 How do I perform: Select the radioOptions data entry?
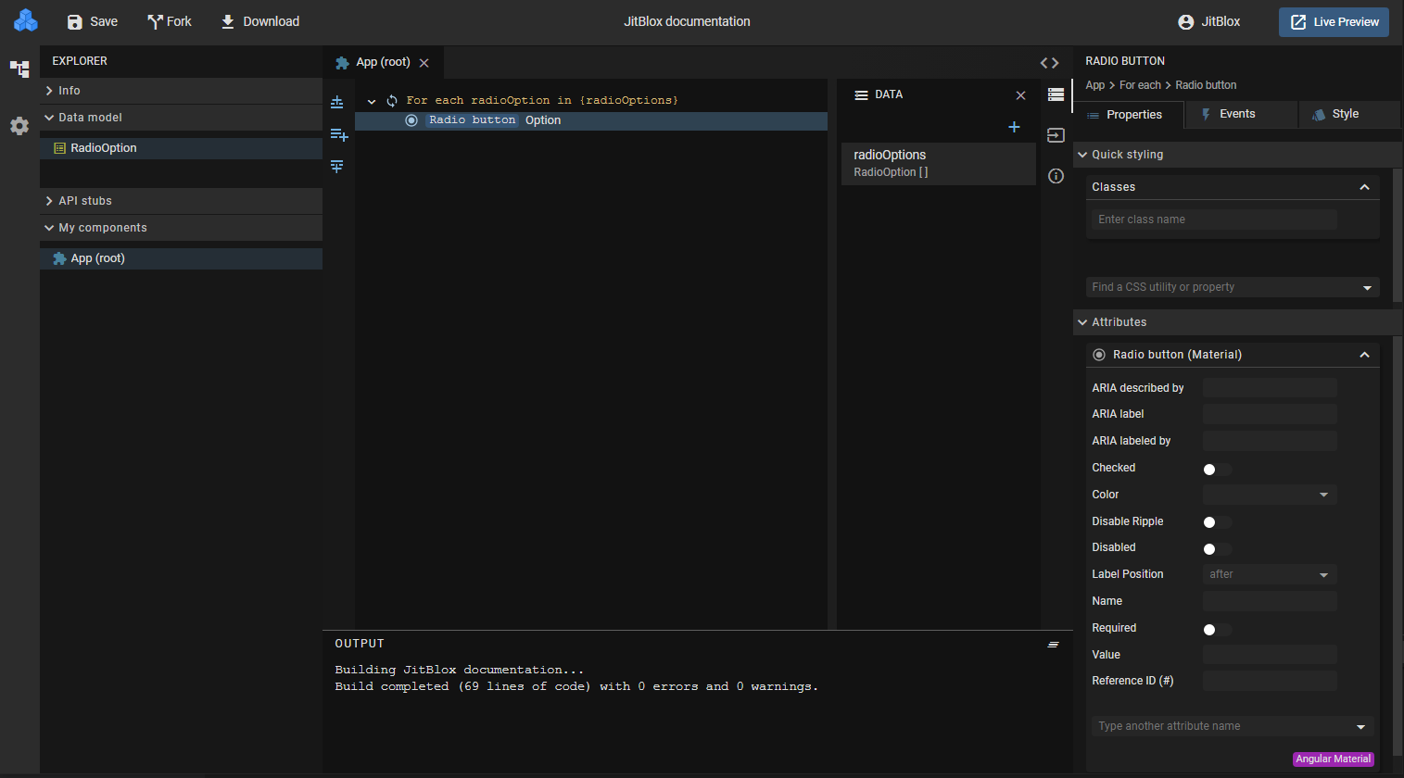(x=938, y=164)
